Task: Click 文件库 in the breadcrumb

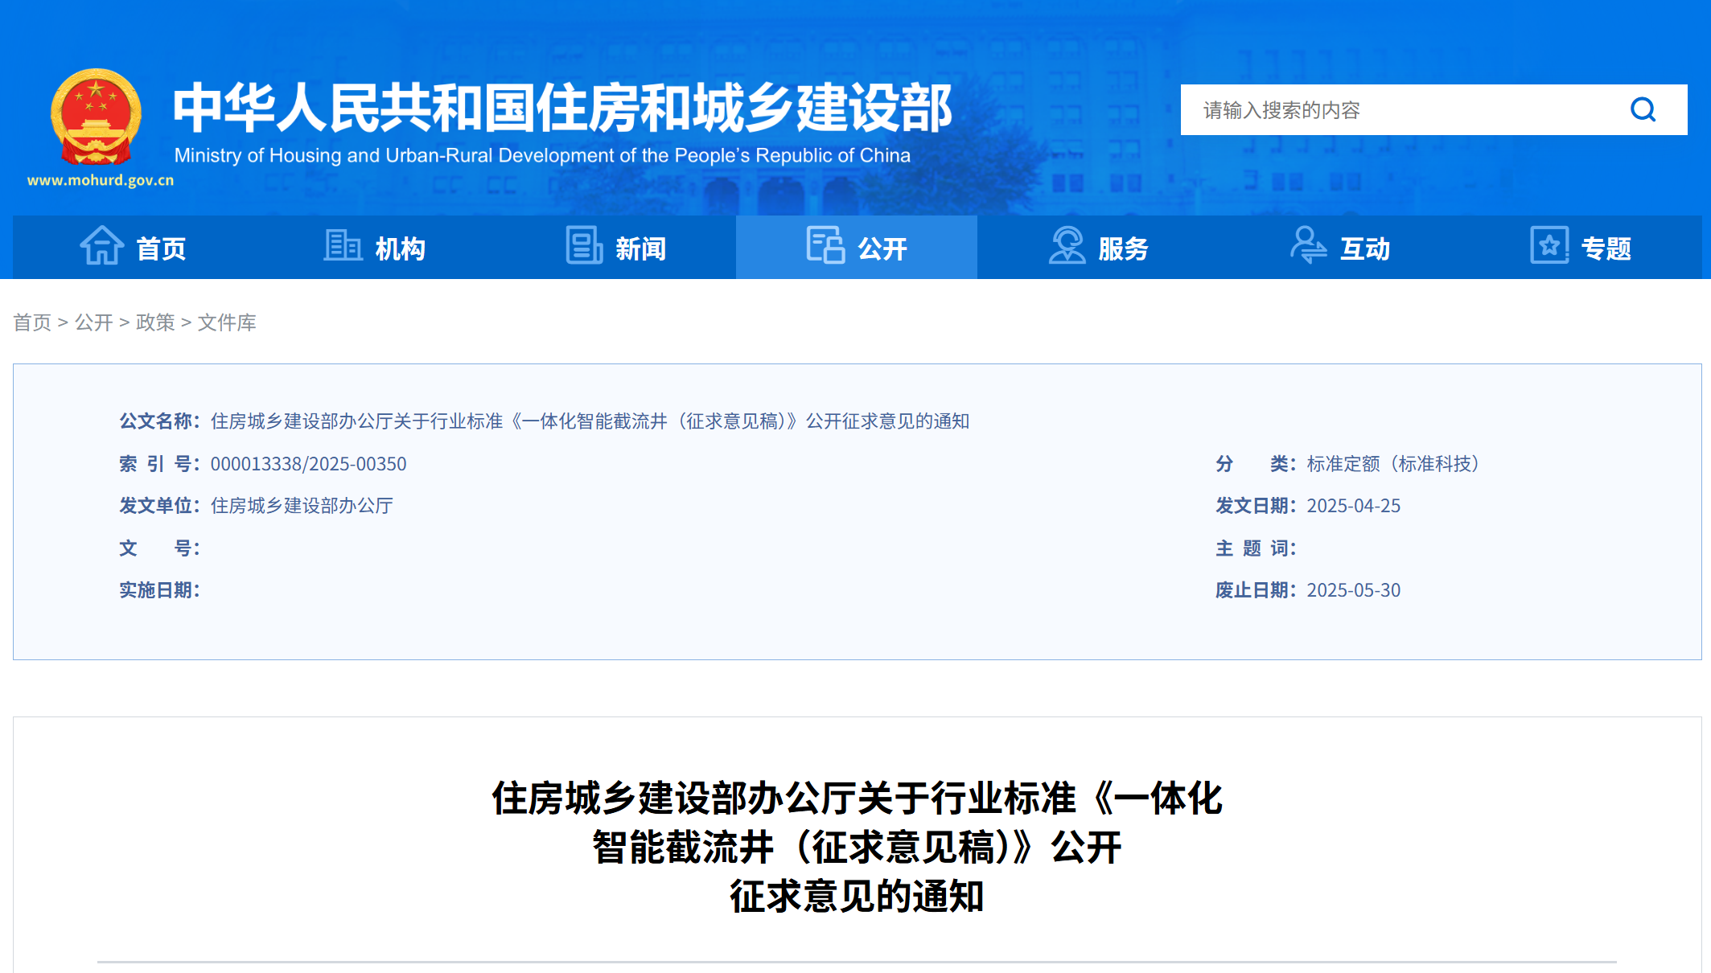Action: tap(227, 322)
